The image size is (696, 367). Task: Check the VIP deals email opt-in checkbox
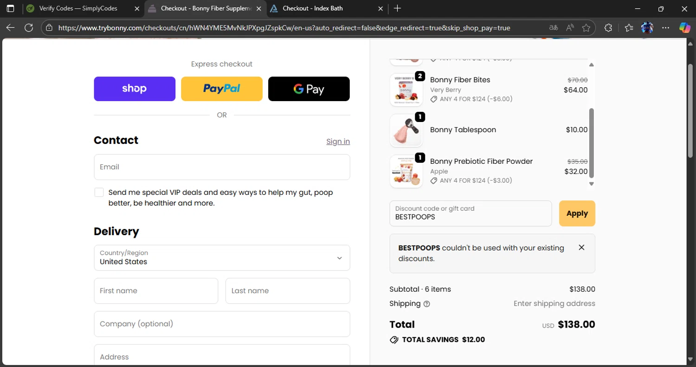(99, 193)
